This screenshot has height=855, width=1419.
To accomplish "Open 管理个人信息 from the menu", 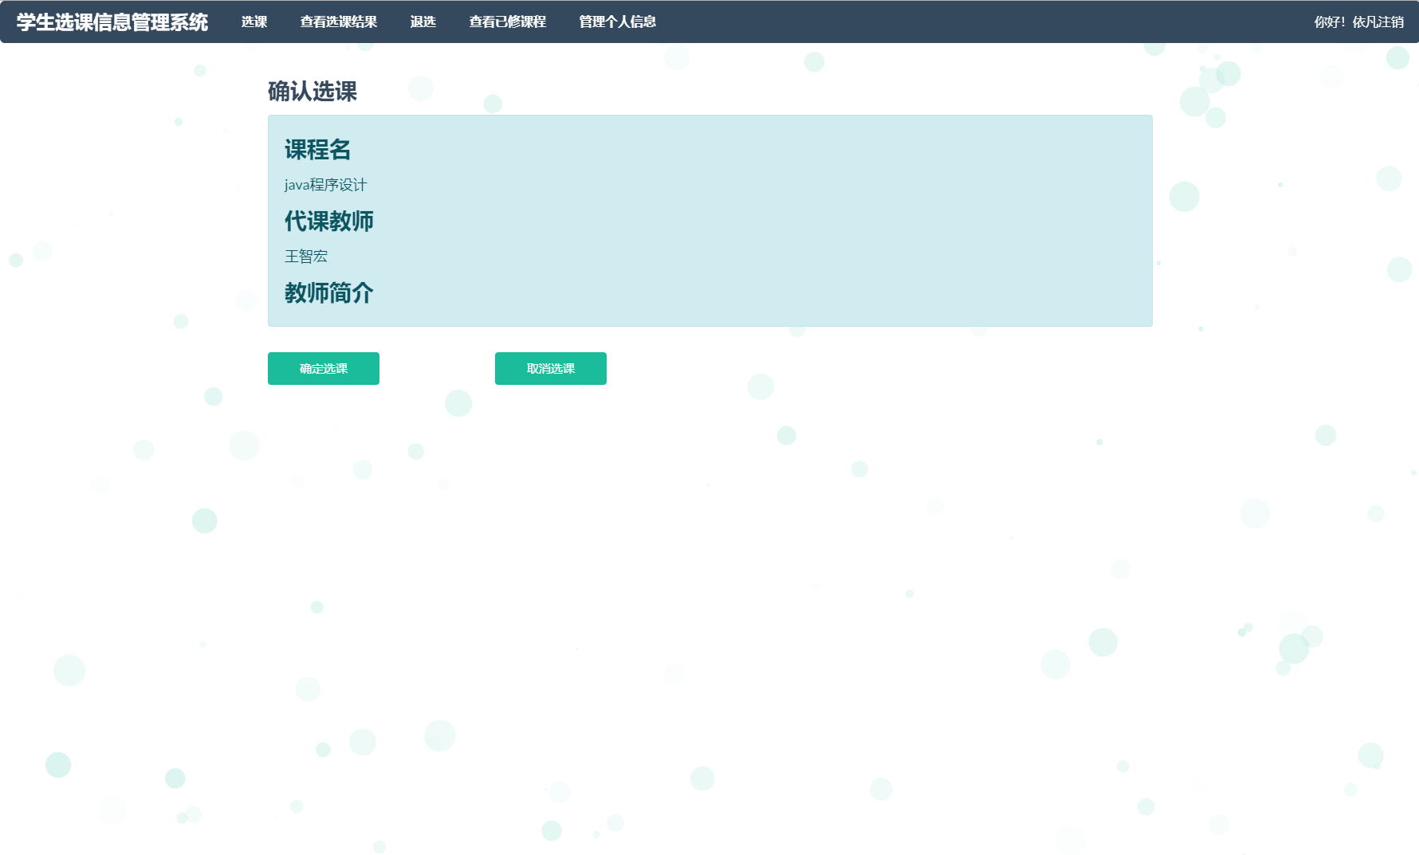I will pyautogui.click(x=617, y=22).
